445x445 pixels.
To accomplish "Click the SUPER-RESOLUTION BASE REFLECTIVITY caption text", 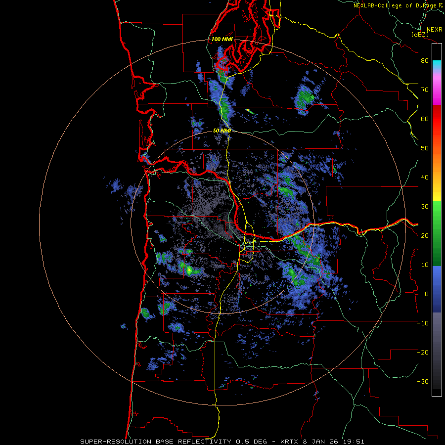I will coord(156,442).
